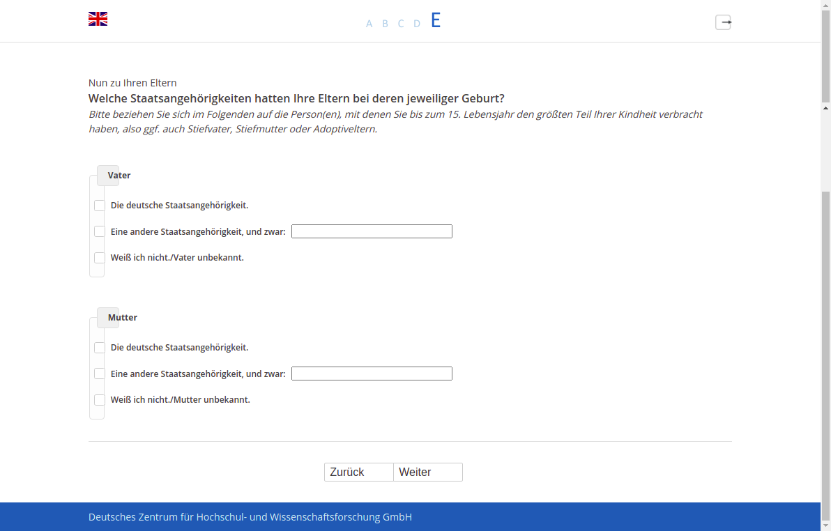Focus father's other citizenship text field
Viewport: 831px width, 531px height.
[372, 231]
